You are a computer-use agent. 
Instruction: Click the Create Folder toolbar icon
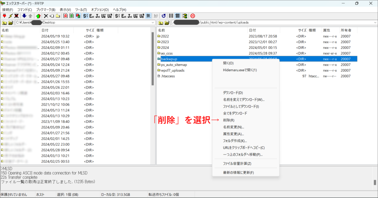click(58, 16)
